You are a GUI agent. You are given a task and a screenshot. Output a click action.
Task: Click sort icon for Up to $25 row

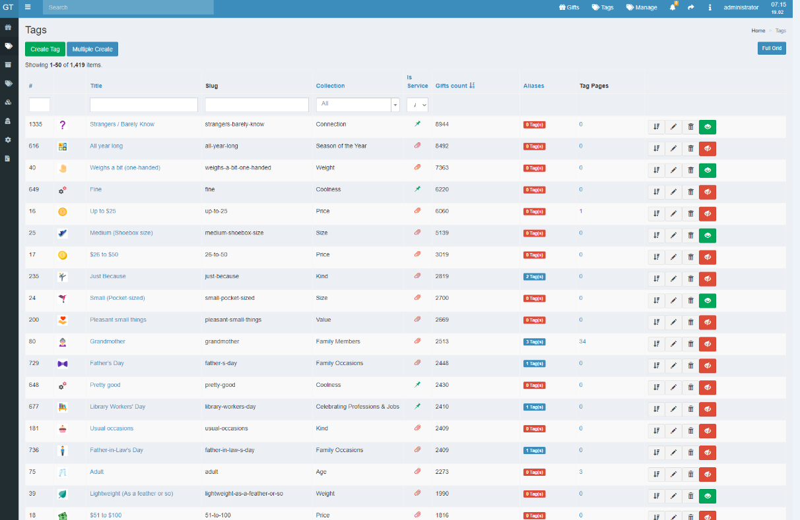point(656,214)
